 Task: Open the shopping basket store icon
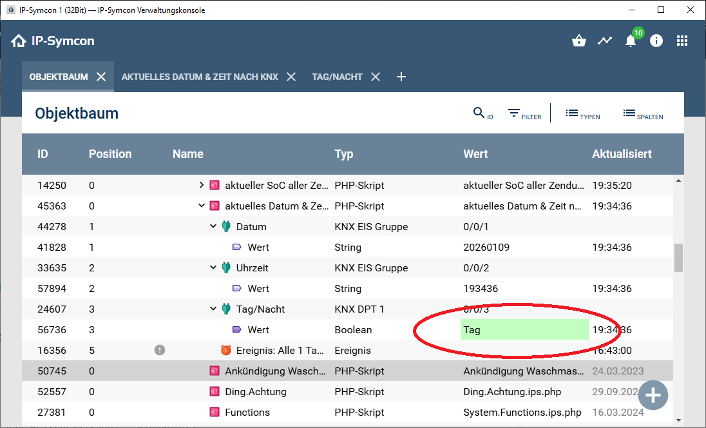(x=578, y=41)
